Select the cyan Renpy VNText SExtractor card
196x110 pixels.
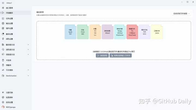point(120,32)
